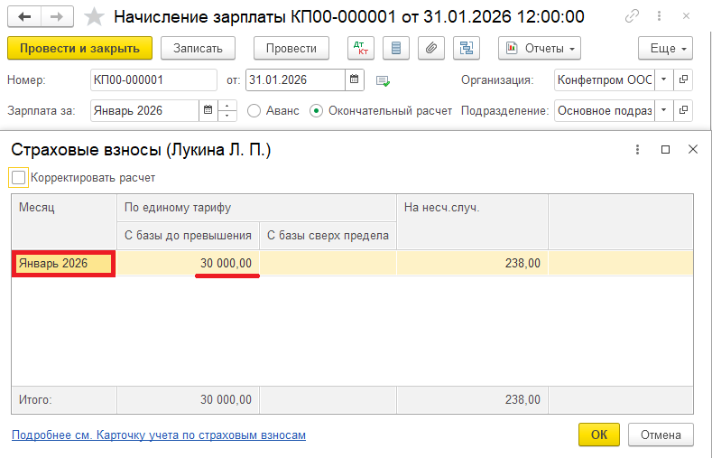Select the Январь 2026 row cell
Viewport: 712px width, 458px height.
[63, 264]
